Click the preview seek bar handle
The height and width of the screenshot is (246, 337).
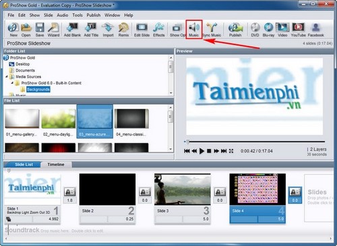(187, 142)
